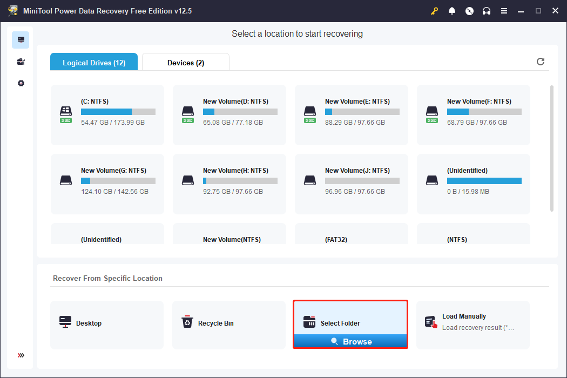Switch to the Devices tab
567x378 pixels.
pyautogui.click(x=185, y=62)
